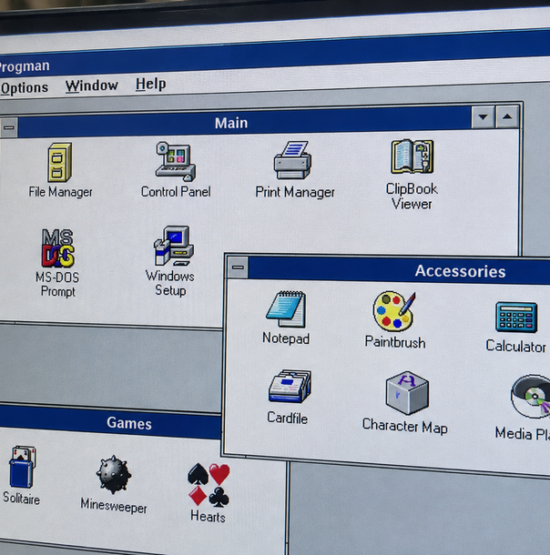The width and height of the screenshot is (550, 555).
Task: Open the Options menu
Action: [24, 88]
